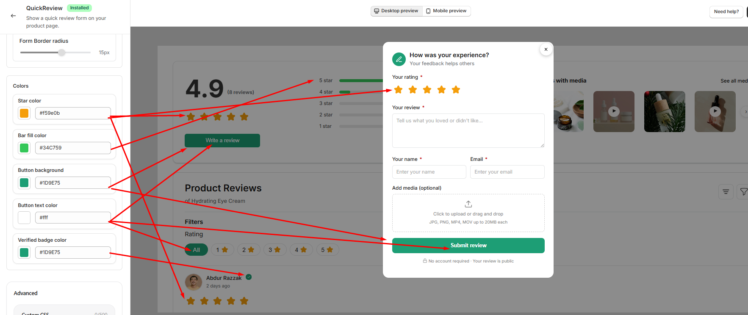This screenshot has width=748, height=315.
Task: Rate one star in Your rating
Action: (x=398, y=89)
